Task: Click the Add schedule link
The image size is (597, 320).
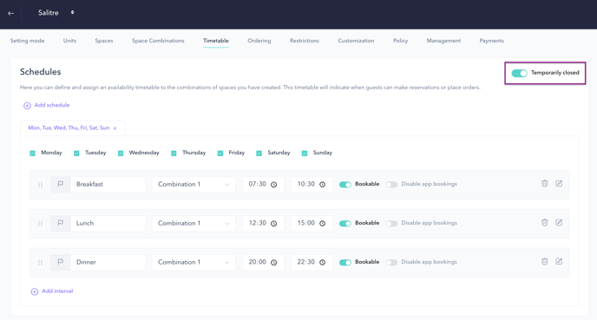Action: tap(52, 105)
